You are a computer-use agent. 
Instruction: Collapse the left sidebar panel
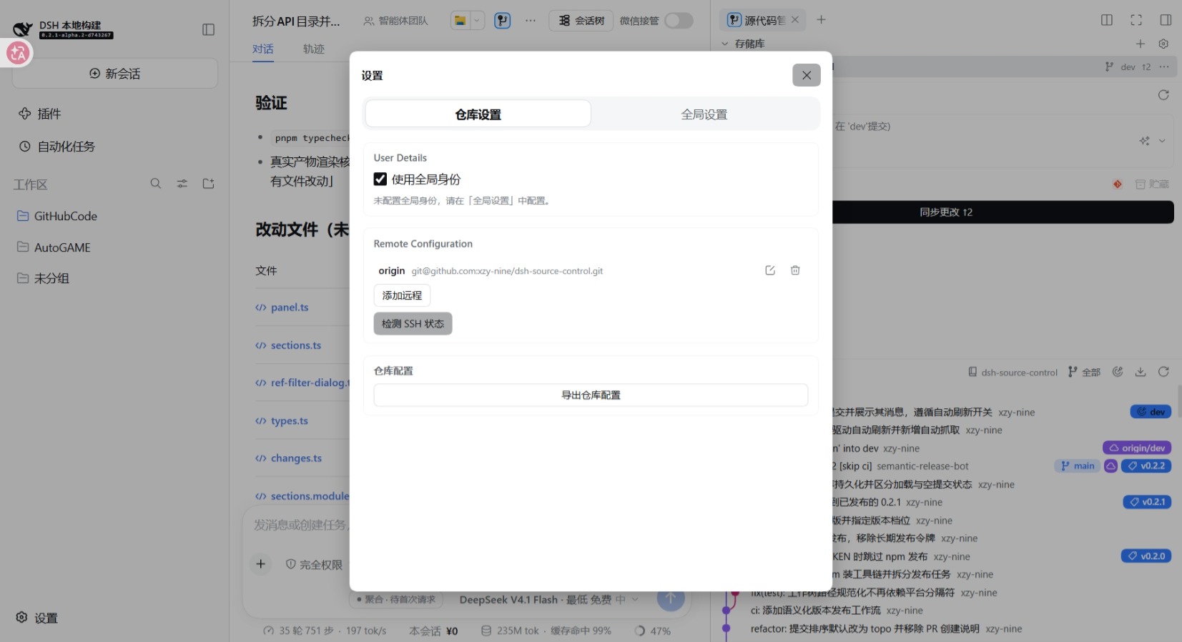(208, 29)
